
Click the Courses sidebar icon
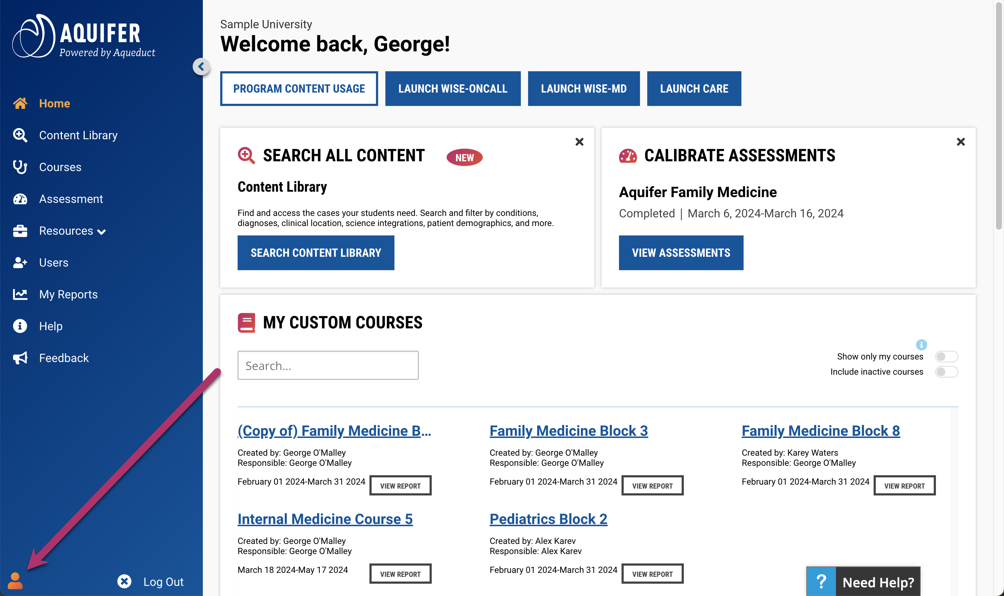coord(20,167)
